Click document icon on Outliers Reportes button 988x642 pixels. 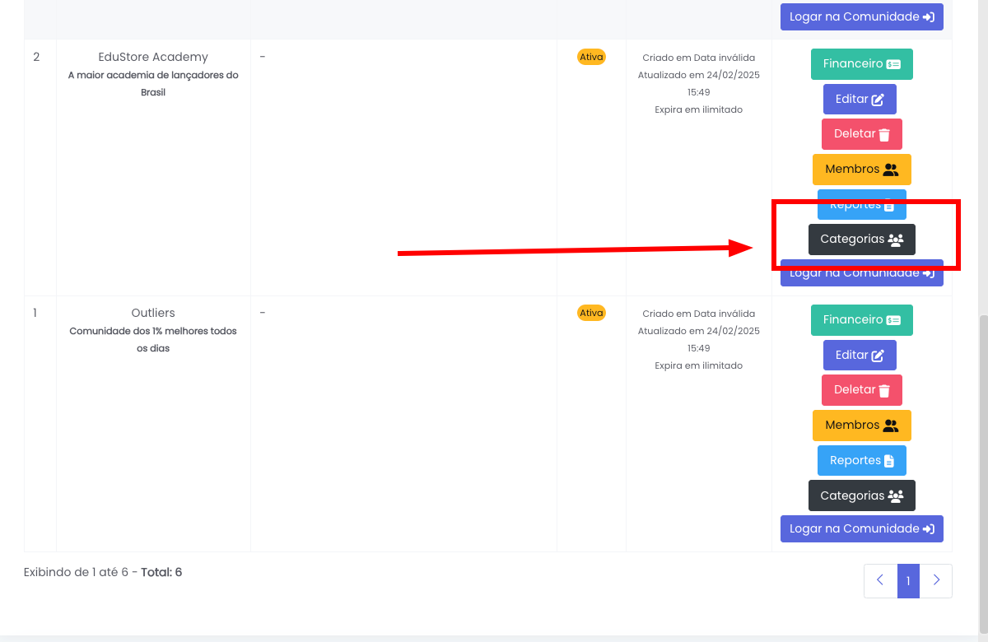(889, 461)
